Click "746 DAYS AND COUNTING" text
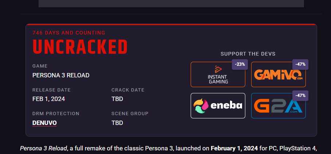Image resolution: width=331 pixels, height=154 pixels. click(69, 33)
